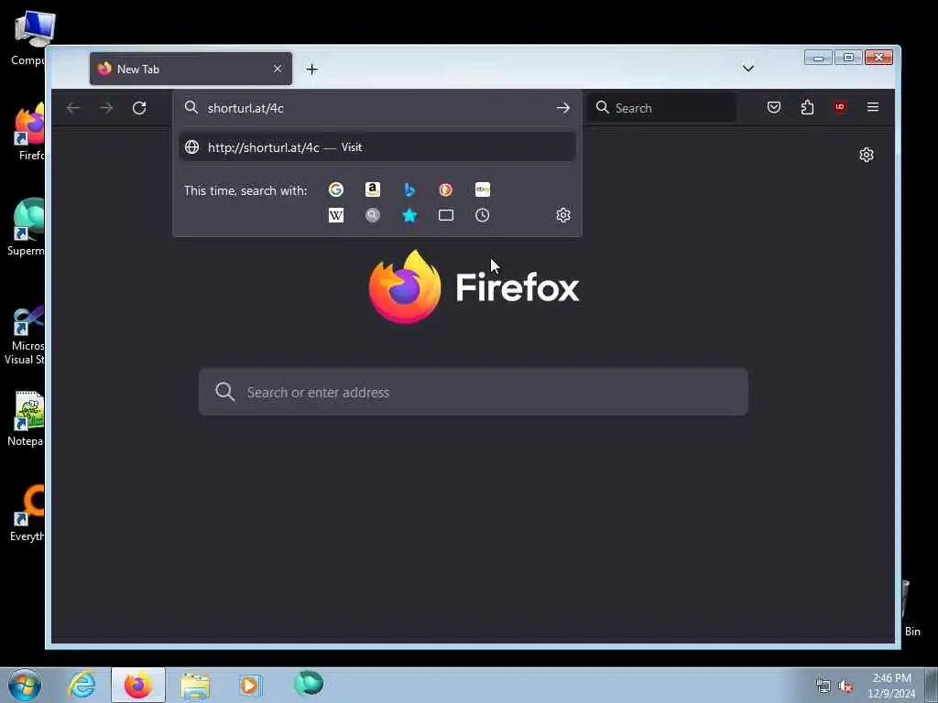Click the Search or enter address field
The width and height of the screenshot is (938, 703).
(474, 392)
